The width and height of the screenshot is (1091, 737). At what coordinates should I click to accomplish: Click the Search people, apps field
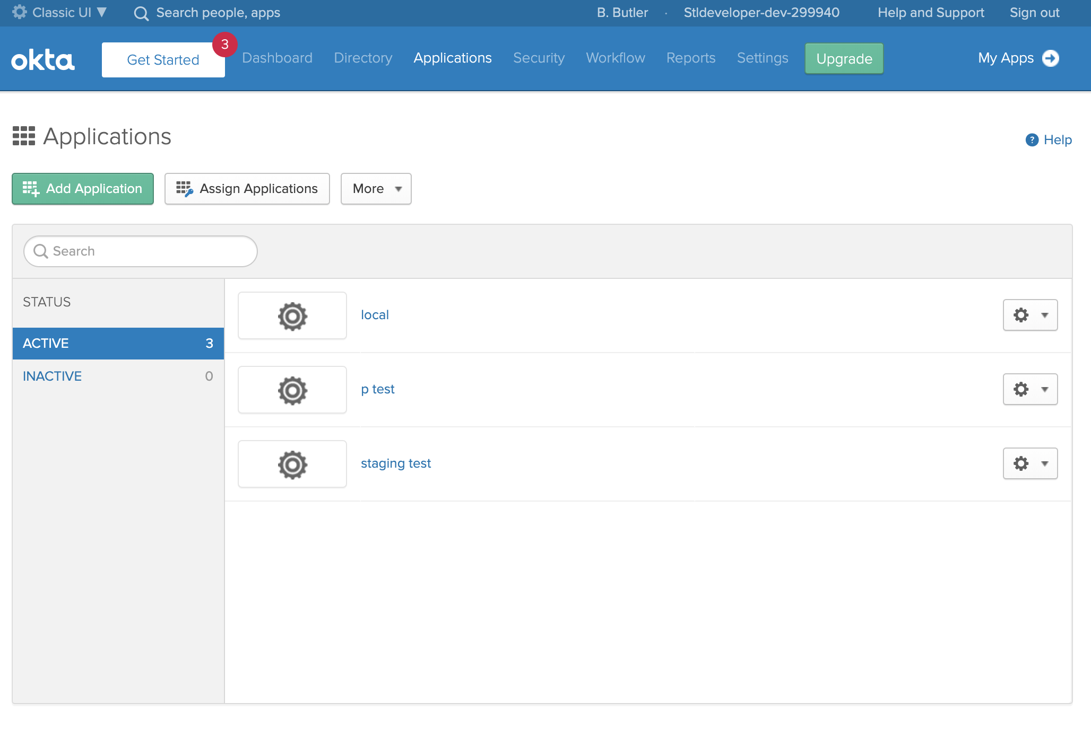218,13
